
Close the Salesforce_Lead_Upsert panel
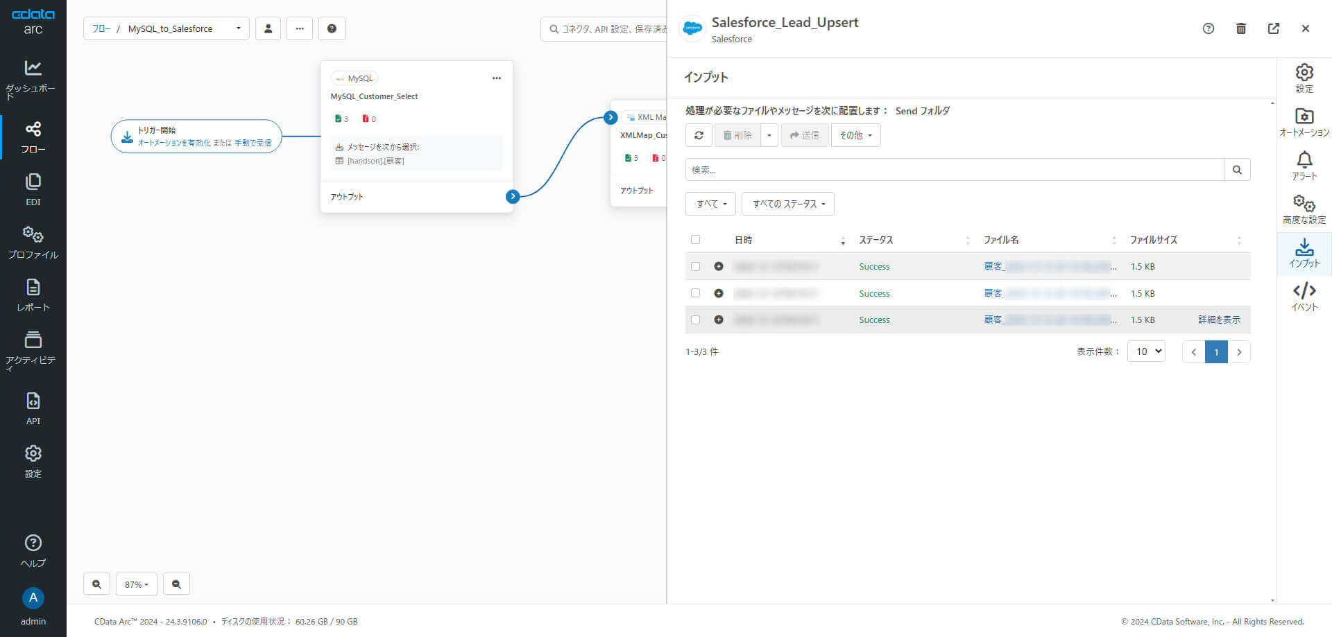tap(1306, 28)
